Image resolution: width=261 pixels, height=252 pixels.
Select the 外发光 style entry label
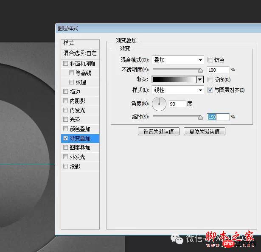pos(78,157)
